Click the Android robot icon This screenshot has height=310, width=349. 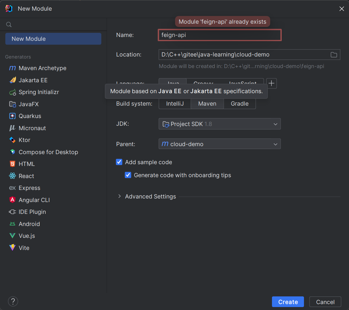[12, 224]
